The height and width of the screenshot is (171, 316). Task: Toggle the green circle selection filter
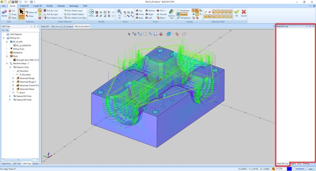point(40,14)
